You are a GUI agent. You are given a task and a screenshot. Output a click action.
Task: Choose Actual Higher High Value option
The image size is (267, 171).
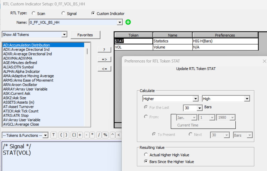coord(146,155)
